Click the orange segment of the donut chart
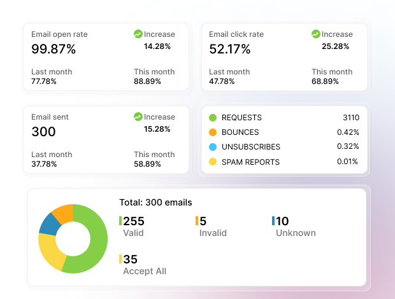Screen dimensions: 395x299 point(65,213)
